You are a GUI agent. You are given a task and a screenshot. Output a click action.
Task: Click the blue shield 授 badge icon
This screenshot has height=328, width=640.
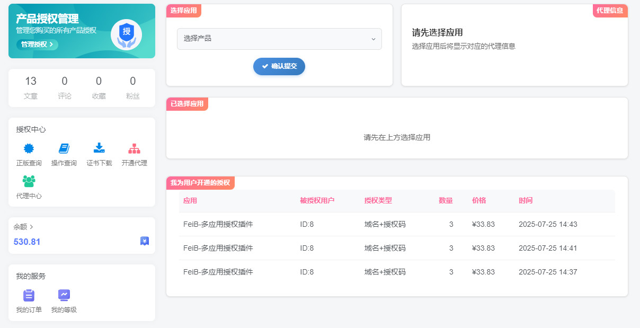(x=126, y=34)
